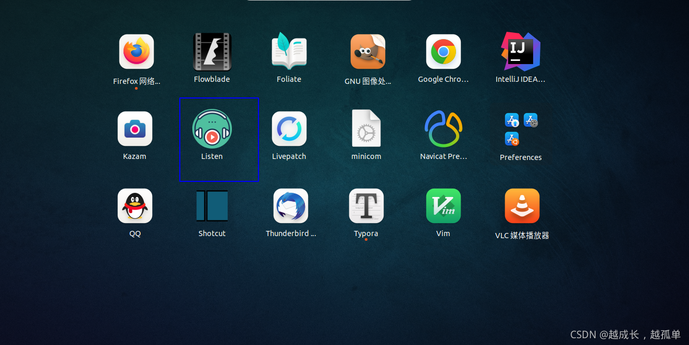
Task: Click the 'GNU 图像处...' label
Action: point(368,81)
